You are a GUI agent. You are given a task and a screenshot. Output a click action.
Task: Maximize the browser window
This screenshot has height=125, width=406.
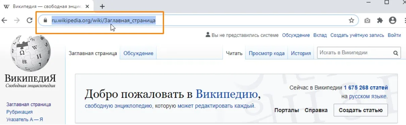pos(387,2)
